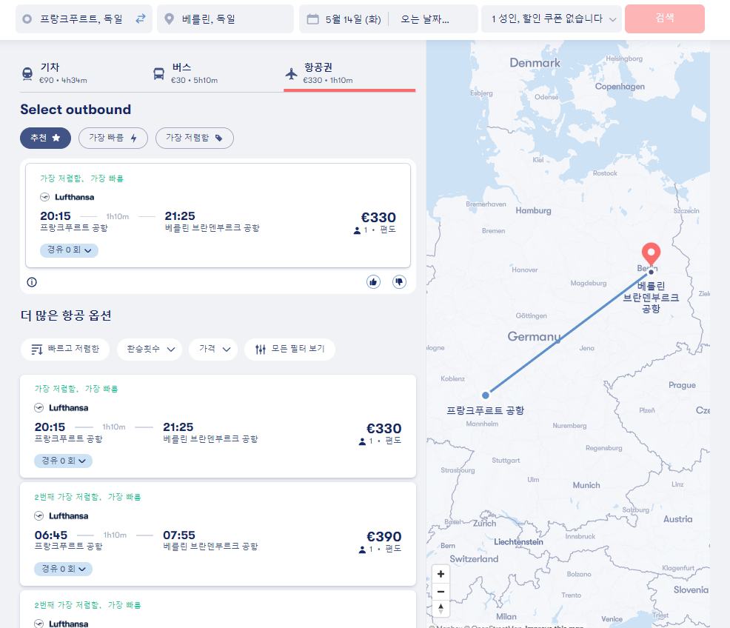The width and height of the screenshot is (730, 628).
Task: Click the Select outbound heading
Action: [x=76, y=110]
